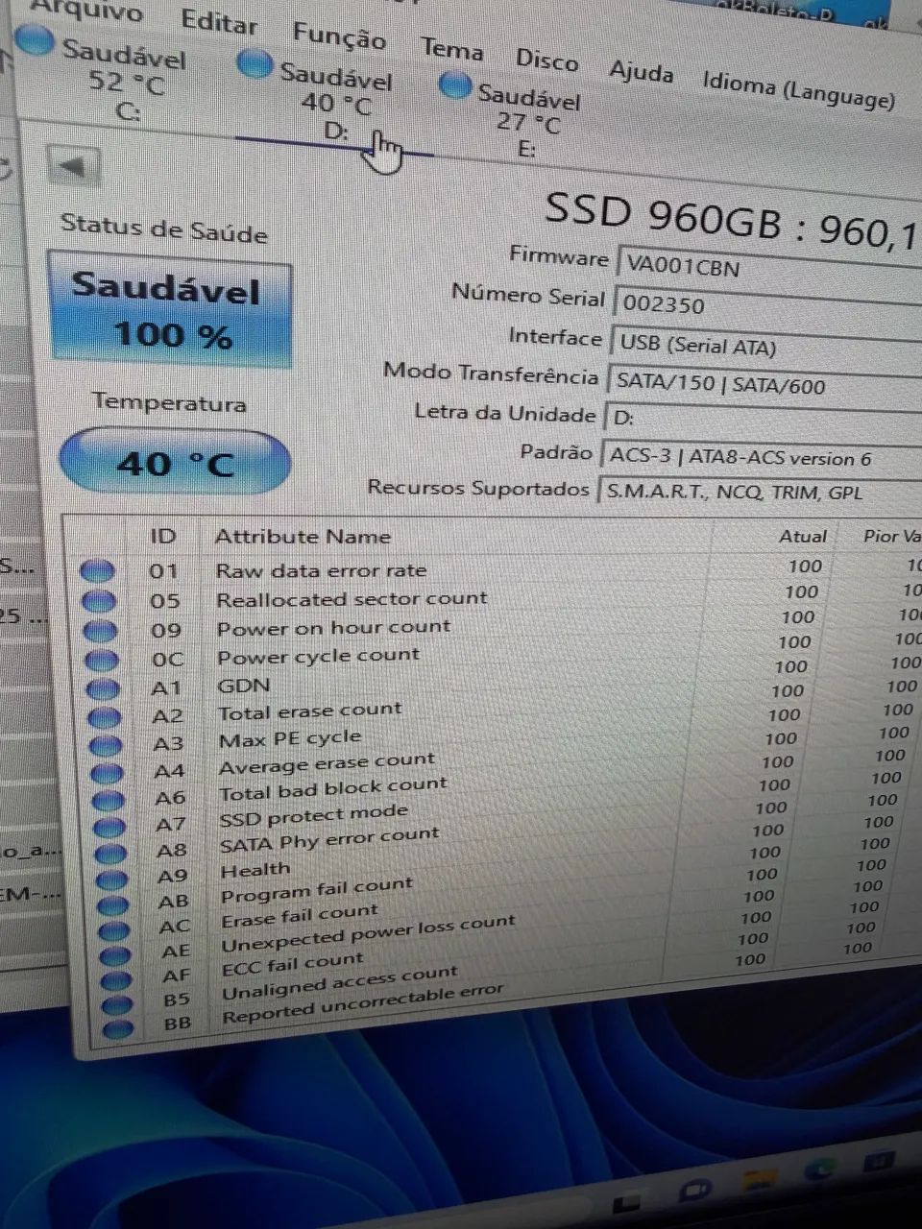
Task: Click status orb for Reallocated sector count
Action: [99, 601]
